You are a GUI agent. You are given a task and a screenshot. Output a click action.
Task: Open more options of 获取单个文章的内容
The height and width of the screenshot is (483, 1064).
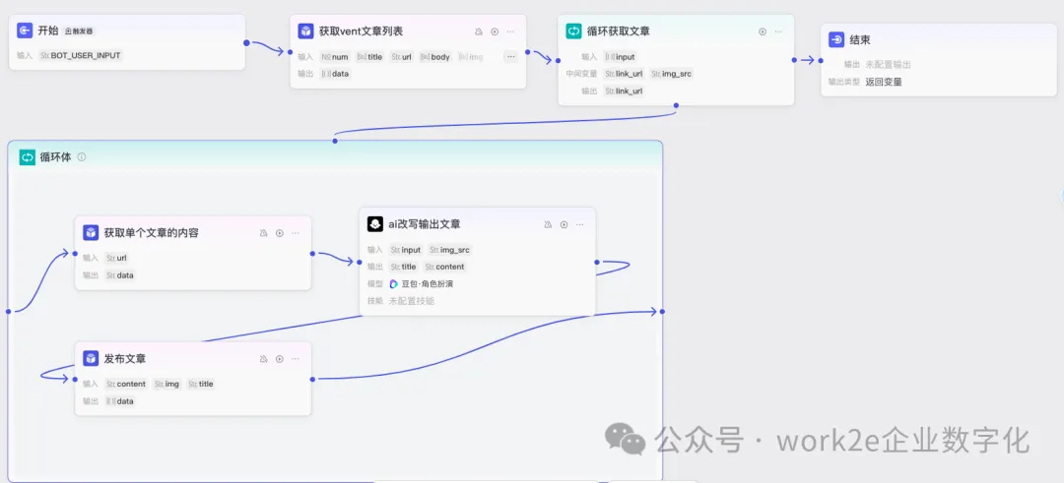296,233
